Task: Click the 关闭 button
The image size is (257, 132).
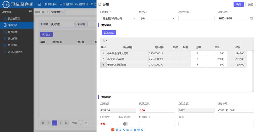Action: coord(250,4)
